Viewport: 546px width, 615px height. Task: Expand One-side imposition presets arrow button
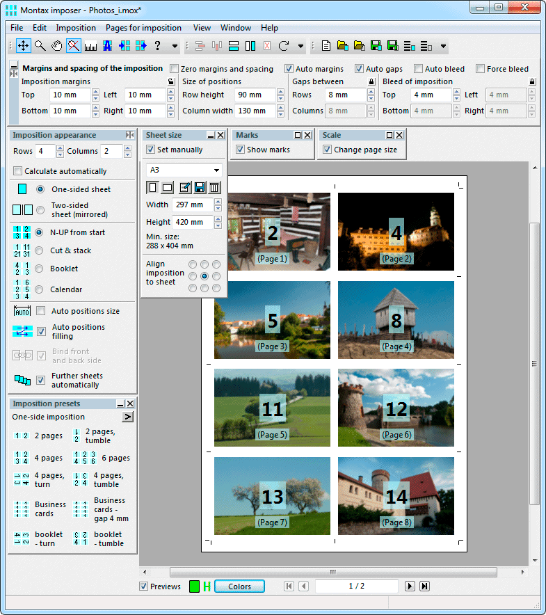127,417
